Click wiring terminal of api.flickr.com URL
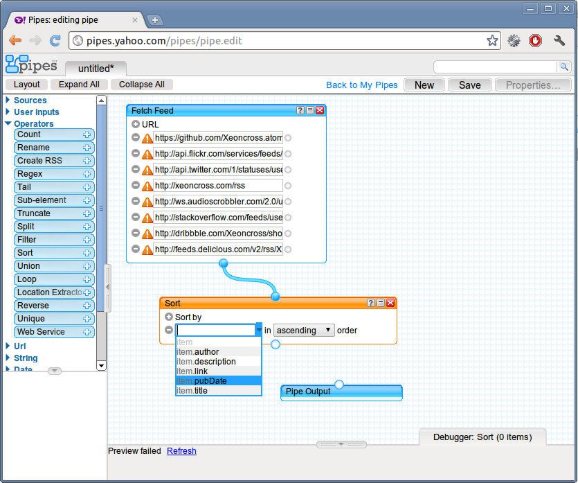 pyautogui.click(x=288, y=154)
